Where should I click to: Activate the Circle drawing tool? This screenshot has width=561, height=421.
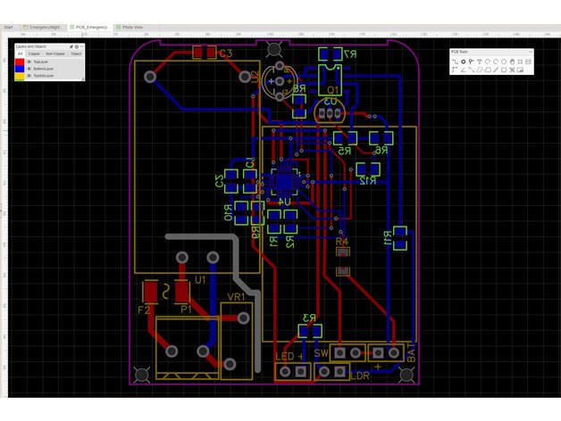point(504,62)
